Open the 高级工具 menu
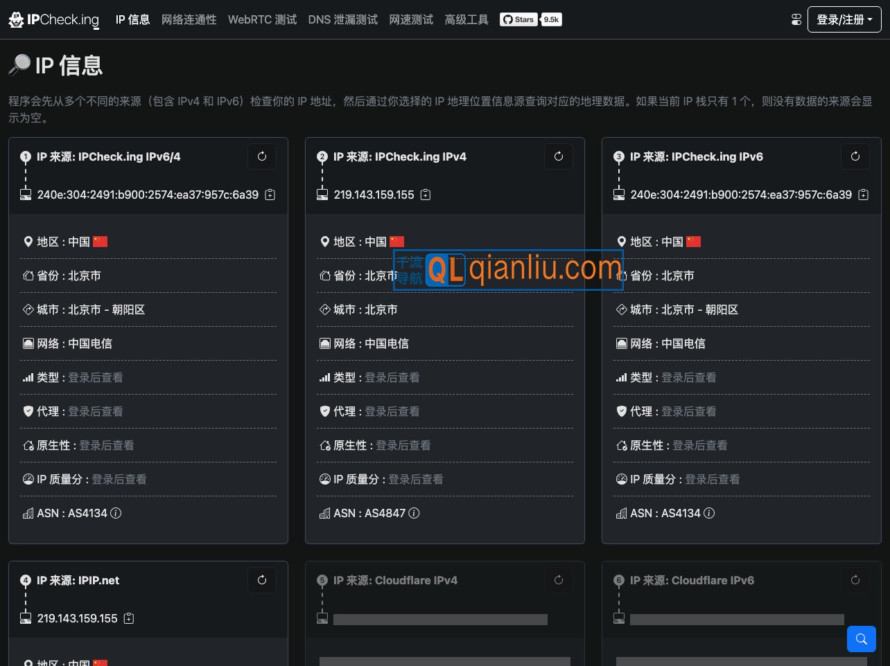The image size is (890, 666). [x=466, y=19]
